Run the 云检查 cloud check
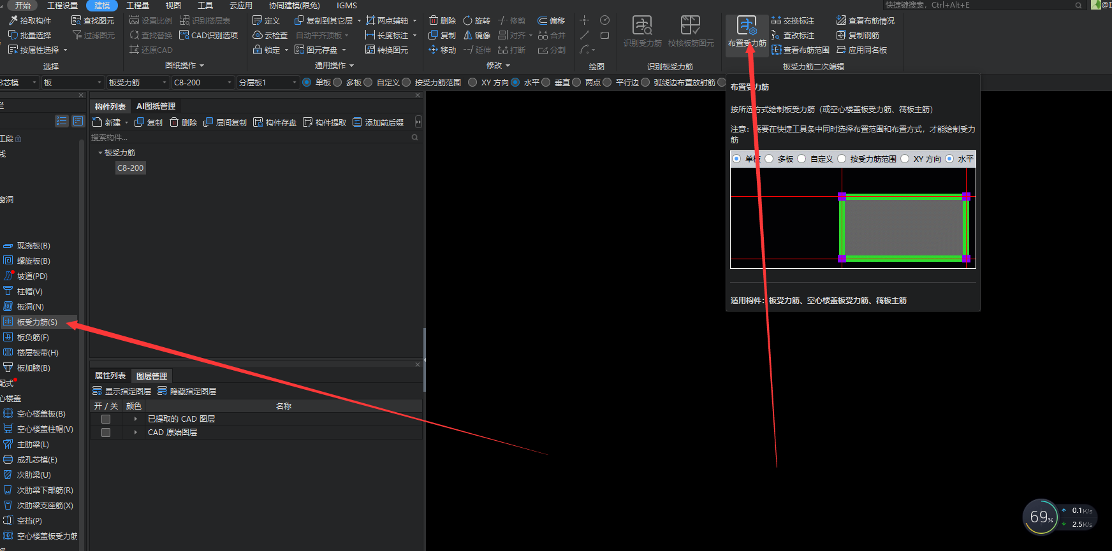Image resolution: width=1112 pixels, height=551 pixels. 270,35
